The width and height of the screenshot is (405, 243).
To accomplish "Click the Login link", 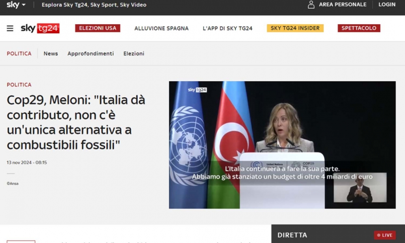I will [387, 4].
